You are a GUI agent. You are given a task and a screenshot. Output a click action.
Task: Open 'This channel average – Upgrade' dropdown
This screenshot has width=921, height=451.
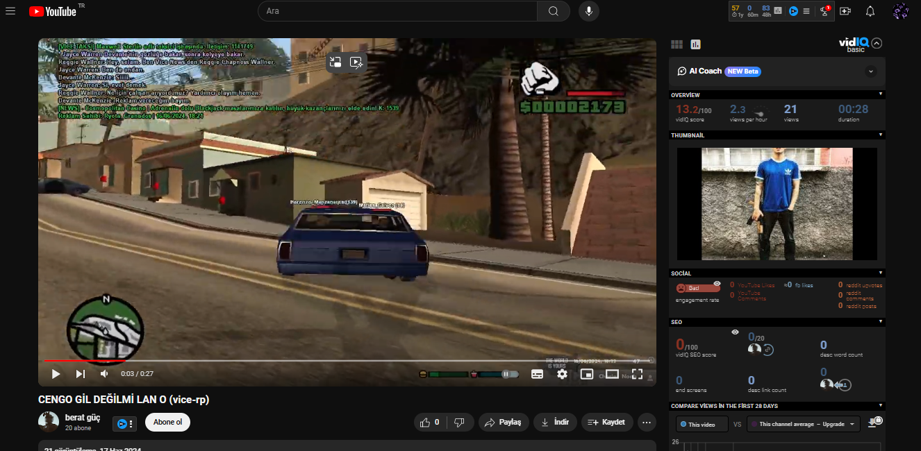[x=804, y=424]
